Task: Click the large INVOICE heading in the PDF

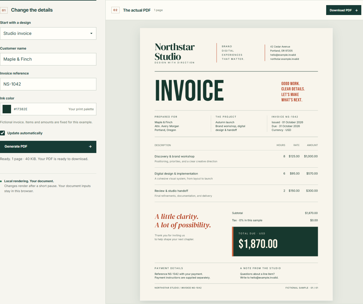Action: pyautogui.click(x=190, y=90)
